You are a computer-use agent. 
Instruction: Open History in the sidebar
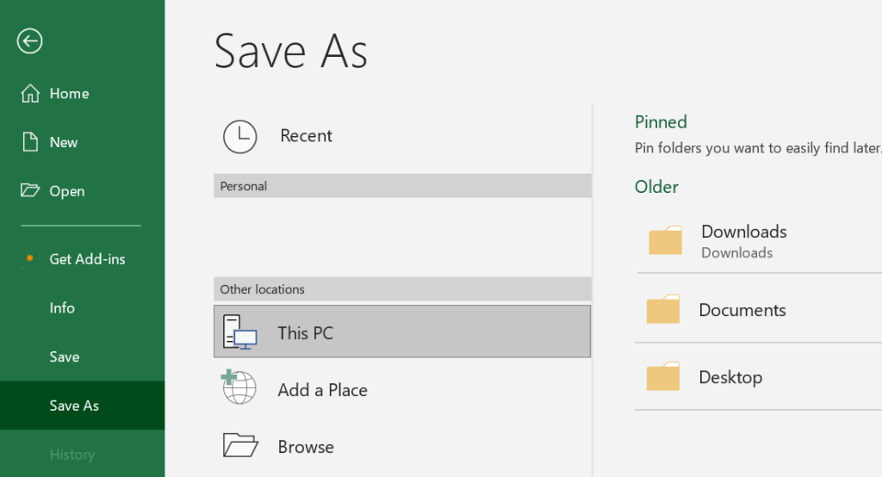point(71,455)
